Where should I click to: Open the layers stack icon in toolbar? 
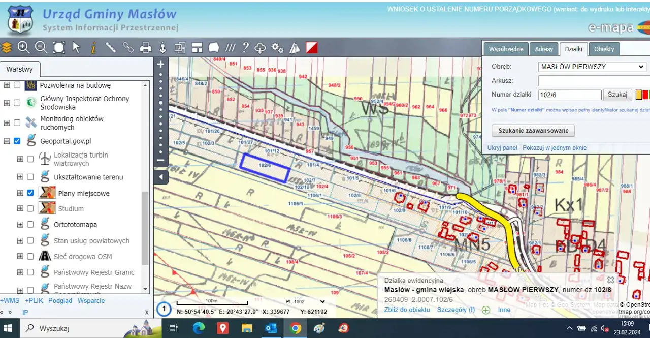pos(7,48)
